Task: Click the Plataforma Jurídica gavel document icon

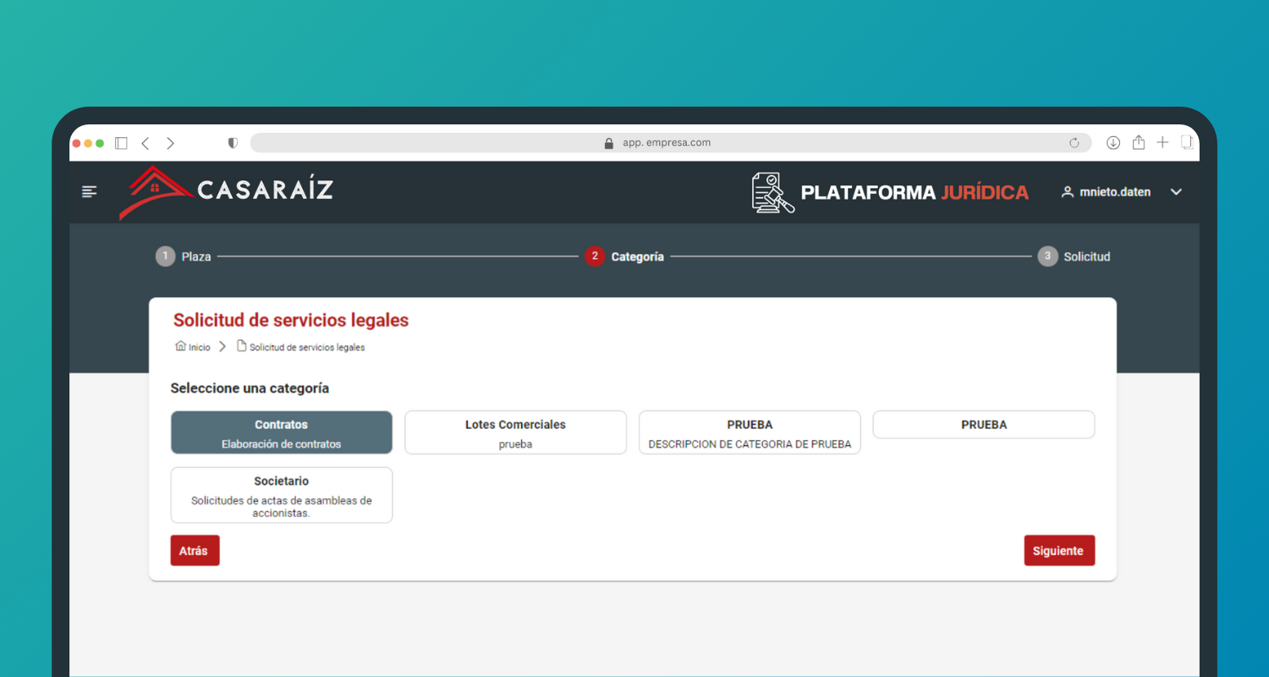Action: pyautogui.click(x=772, y=192)
